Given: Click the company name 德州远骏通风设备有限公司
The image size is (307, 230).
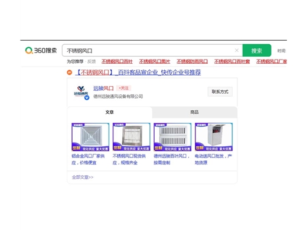Looking at the screenshot, I should tap(118, 96).
